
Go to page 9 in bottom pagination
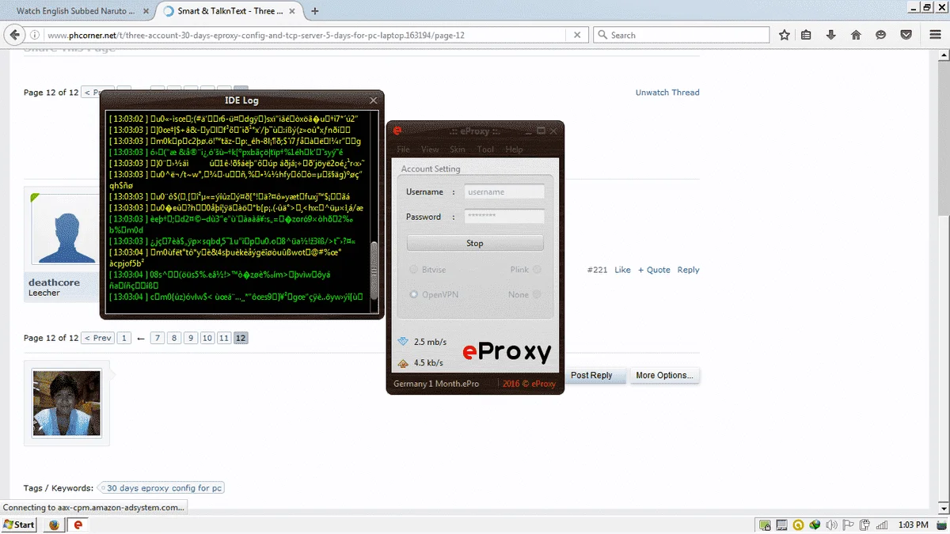191,338
